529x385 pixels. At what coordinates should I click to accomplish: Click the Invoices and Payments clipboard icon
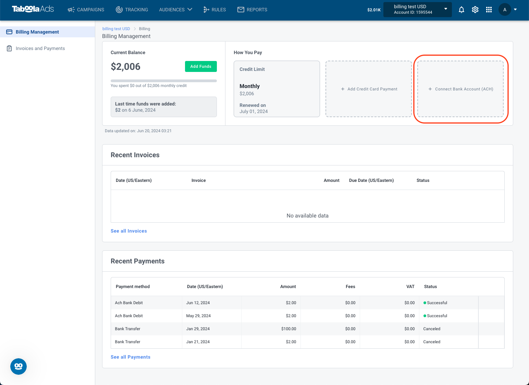9,48
